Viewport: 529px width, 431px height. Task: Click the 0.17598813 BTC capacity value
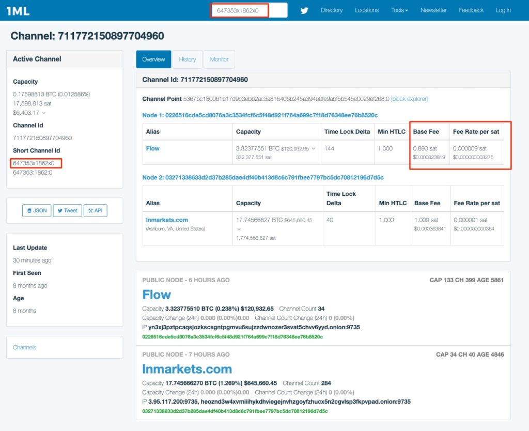pos(51,94)
